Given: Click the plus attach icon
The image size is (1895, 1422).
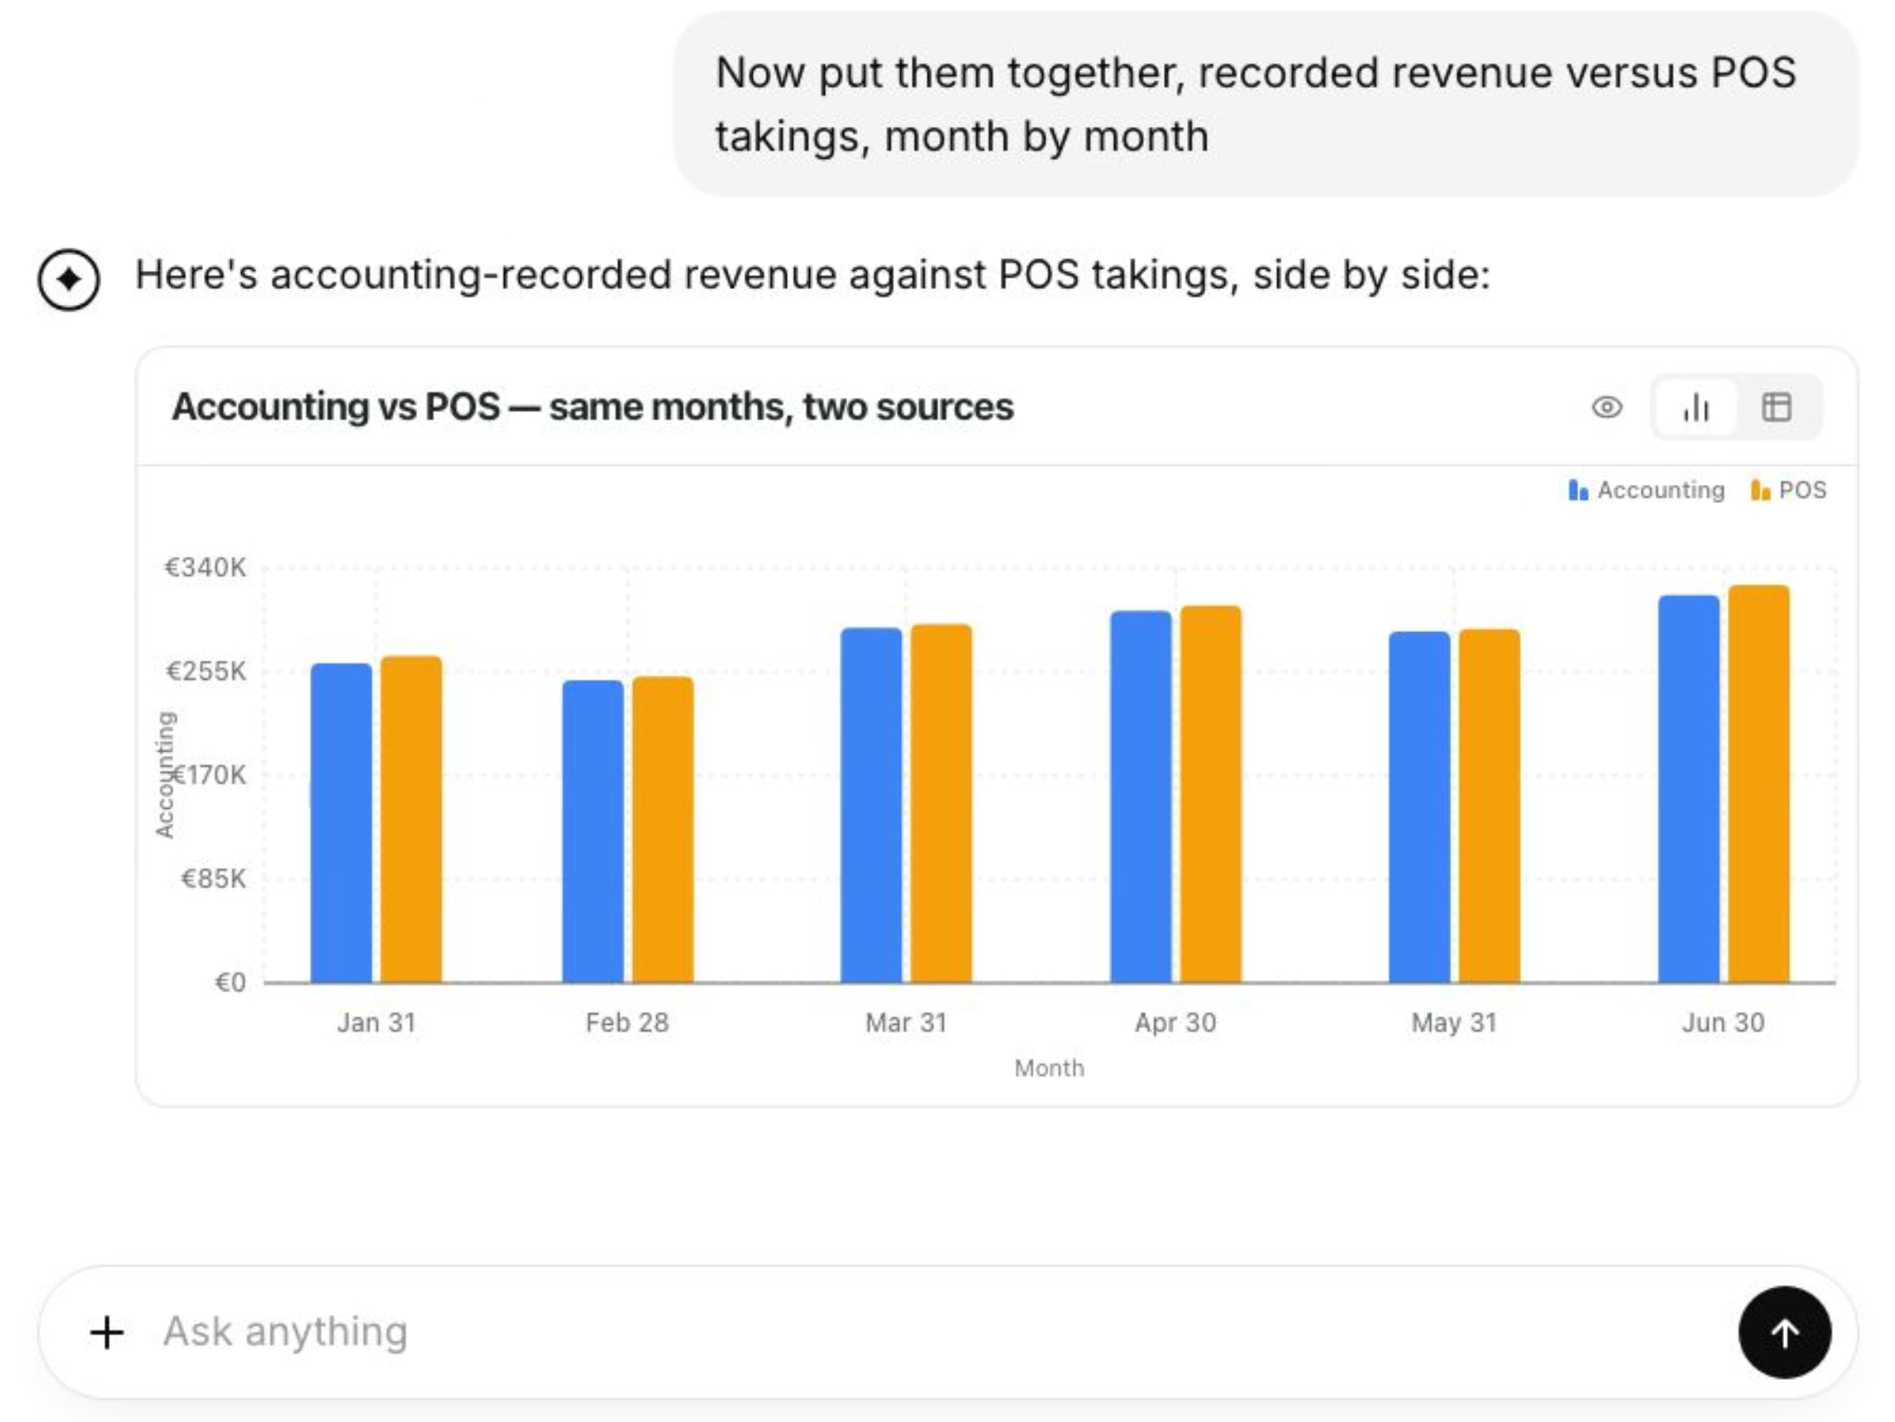Looking at the screenshot, I should [x=107, y=1333].
